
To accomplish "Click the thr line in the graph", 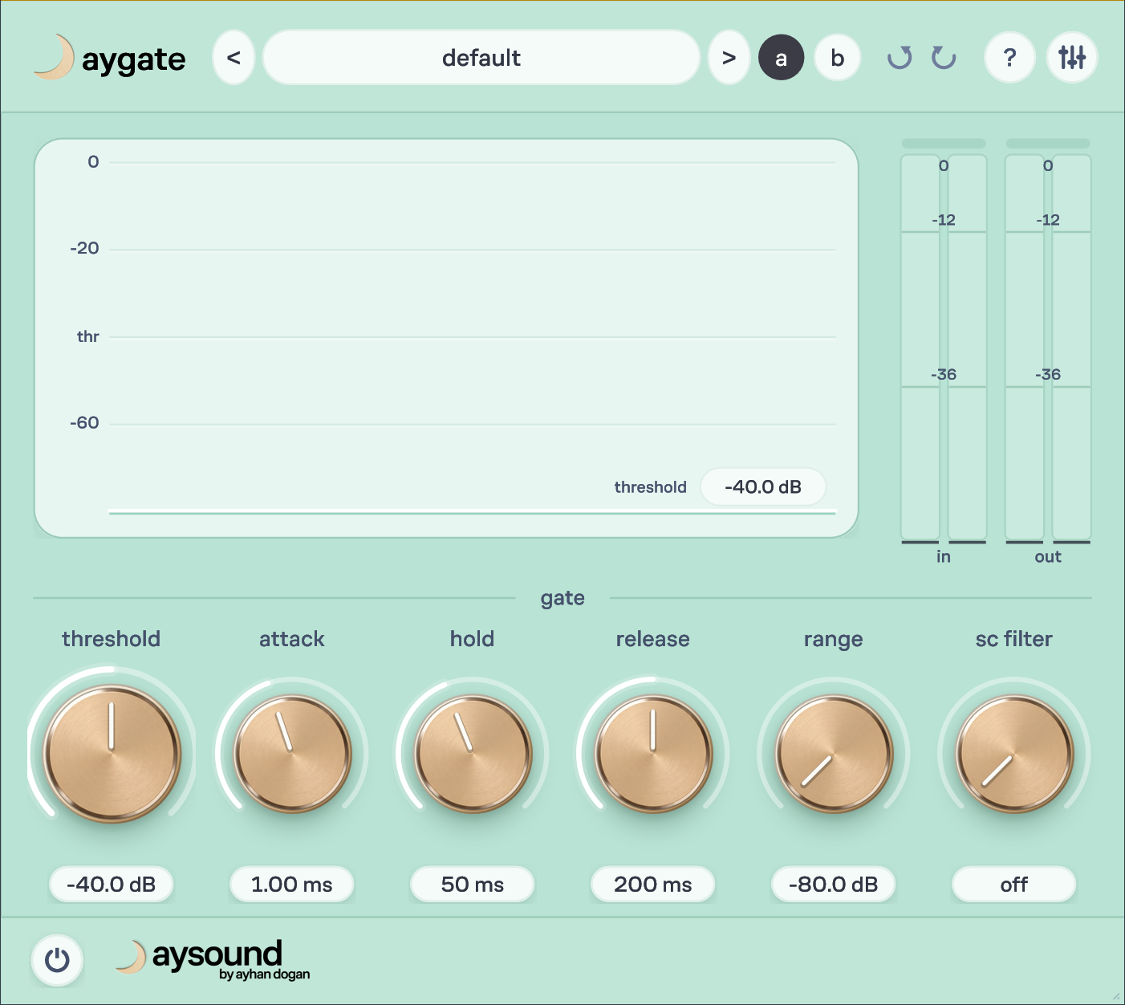I will tap(472, 337).
